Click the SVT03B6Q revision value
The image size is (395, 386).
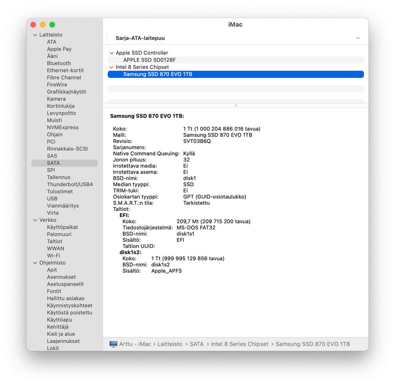[197, 141]
